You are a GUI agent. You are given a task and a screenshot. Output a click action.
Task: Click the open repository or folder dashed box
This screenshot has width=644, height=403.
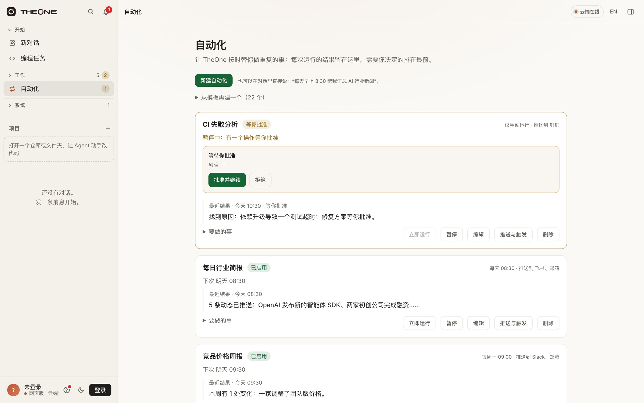coord(59,149)
